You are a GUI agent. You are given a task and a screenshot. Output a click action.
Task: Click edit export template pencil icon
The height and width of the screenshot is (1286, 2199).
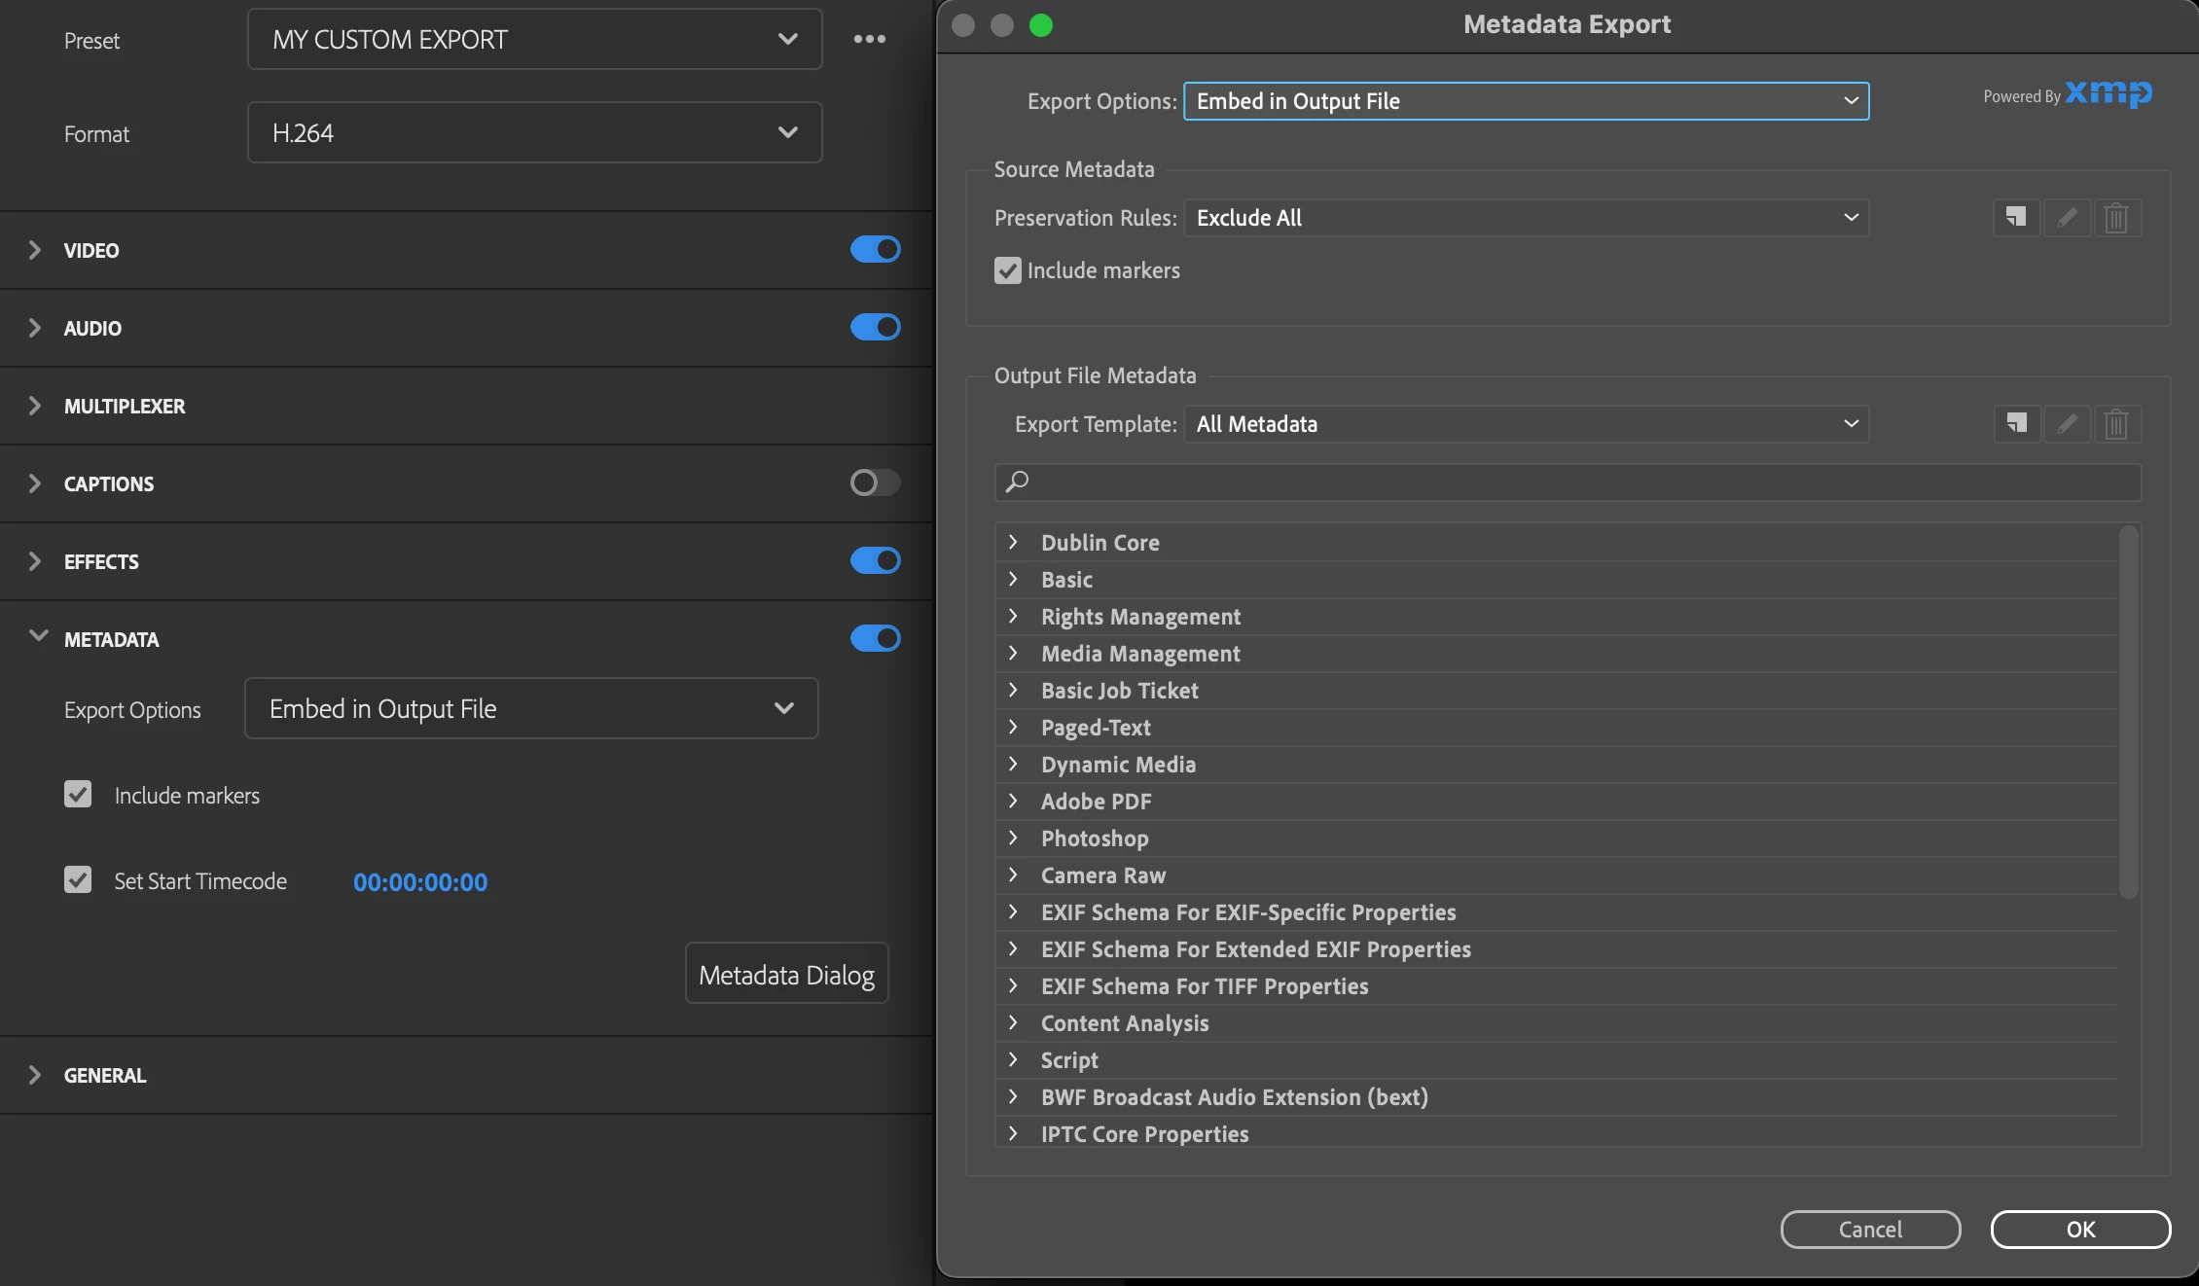tap(2067, 423)
